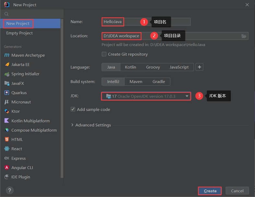Click the Maven Archetype generator icon
The width and height of the screenshot is (255, 197).
coord(7,55)
